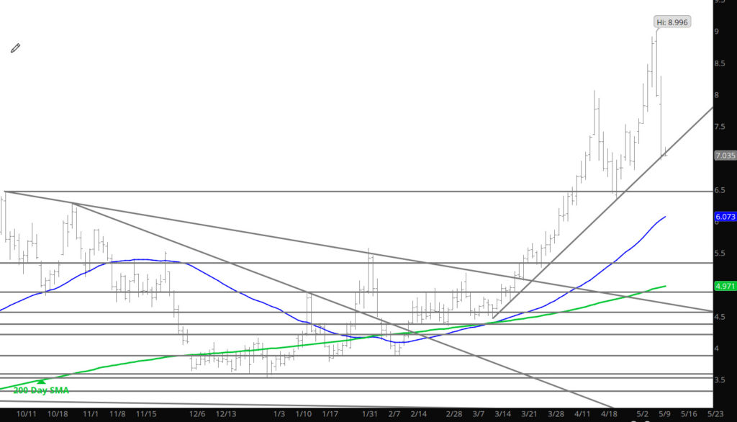This screenshot has height=422, width=737.
Task: Click the 200 Day SMA label
Action: tap(48, 390)
